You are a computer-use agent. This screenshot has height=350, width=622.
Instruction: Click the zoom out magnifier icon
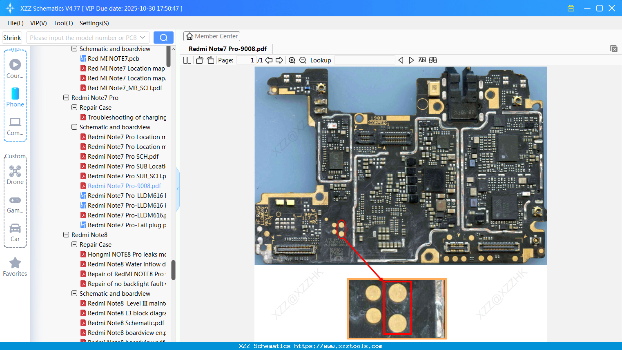[x=303, y=60]
